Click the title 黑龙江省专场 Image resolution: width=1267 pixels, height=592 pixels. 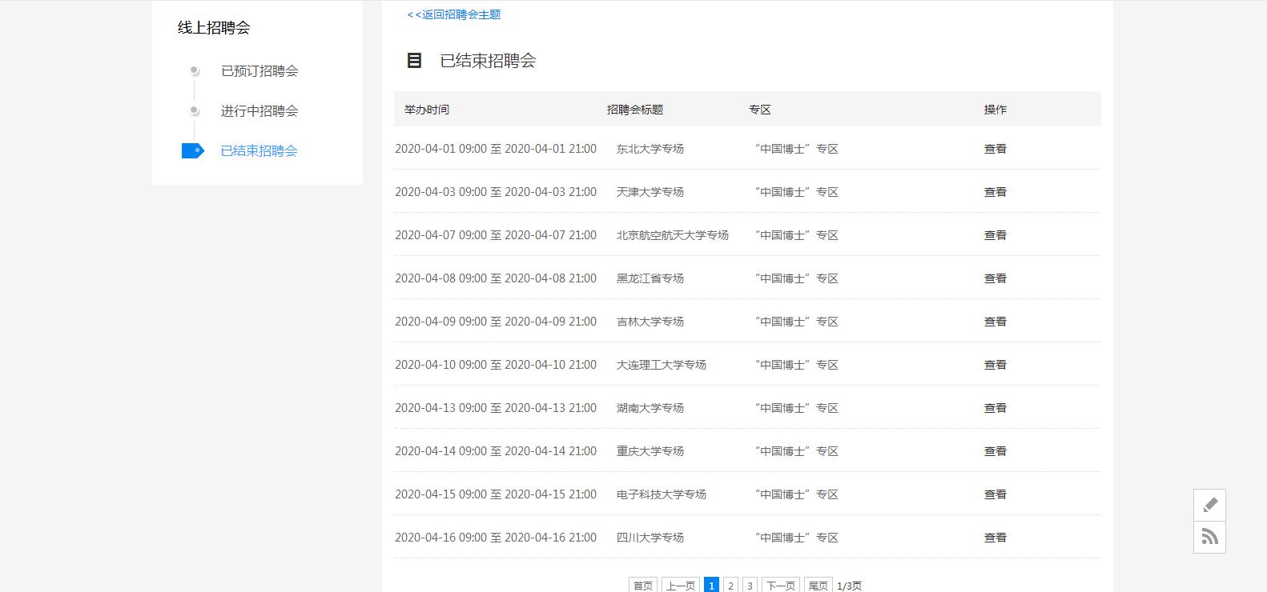click(650, 278)
